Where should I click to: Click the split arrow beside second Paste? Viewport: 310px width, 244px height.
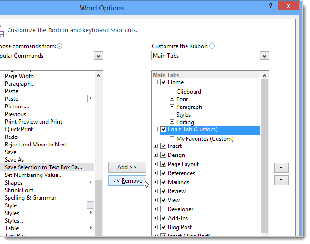90,98
